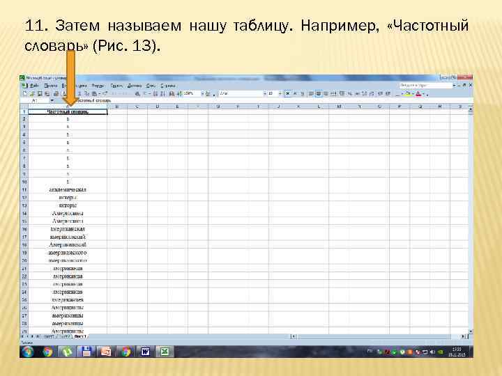Open the Fill Color dropdown arrow
Image resolution: width=502 pixels, height=376 pixels.
tap(413, 93)
